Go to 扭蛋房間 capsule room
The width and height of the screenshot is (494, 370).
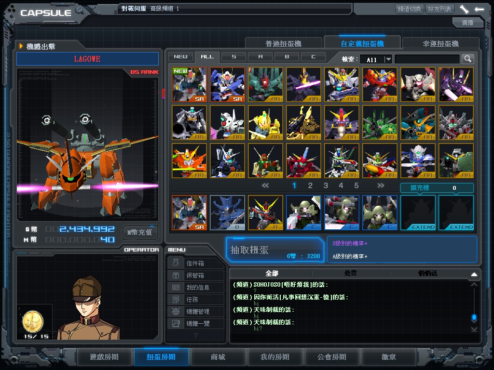(x=161, y=357)
